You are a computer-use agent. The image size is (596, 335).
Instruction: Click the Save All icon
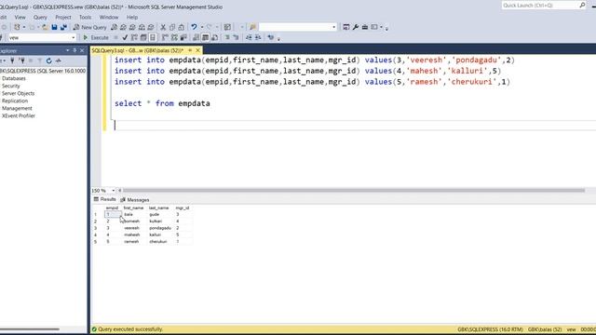coord(63,27)
